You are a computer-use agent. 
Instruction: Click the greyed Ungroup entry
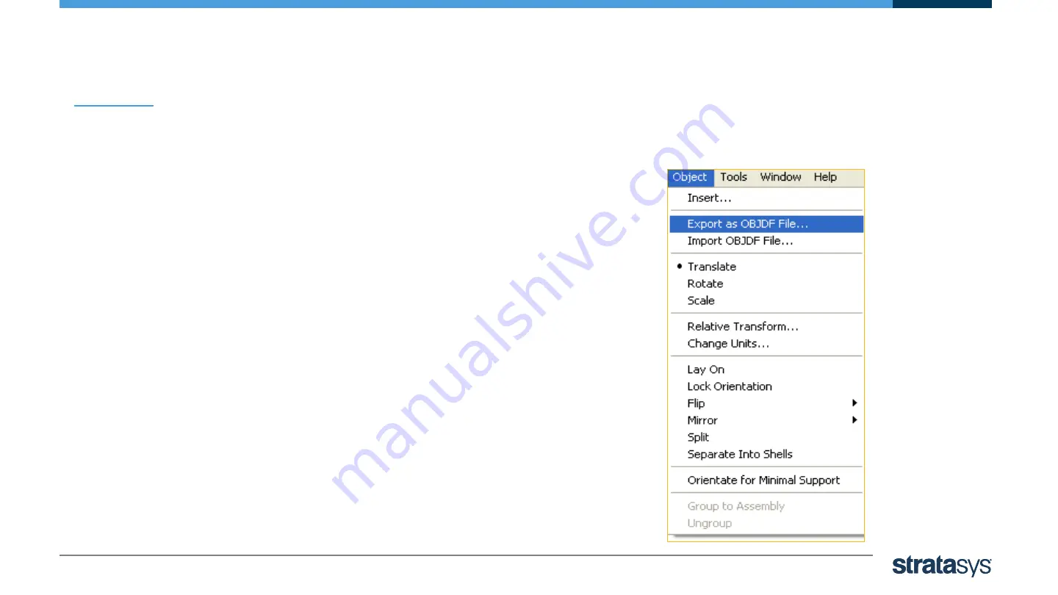point(766,523)
